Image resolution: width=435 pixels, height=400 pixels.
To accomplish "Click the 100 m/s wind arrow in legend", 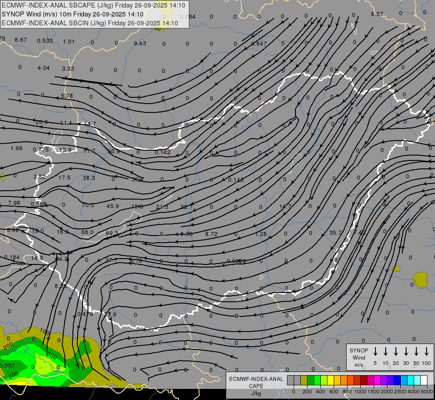I will click(427, 352).
